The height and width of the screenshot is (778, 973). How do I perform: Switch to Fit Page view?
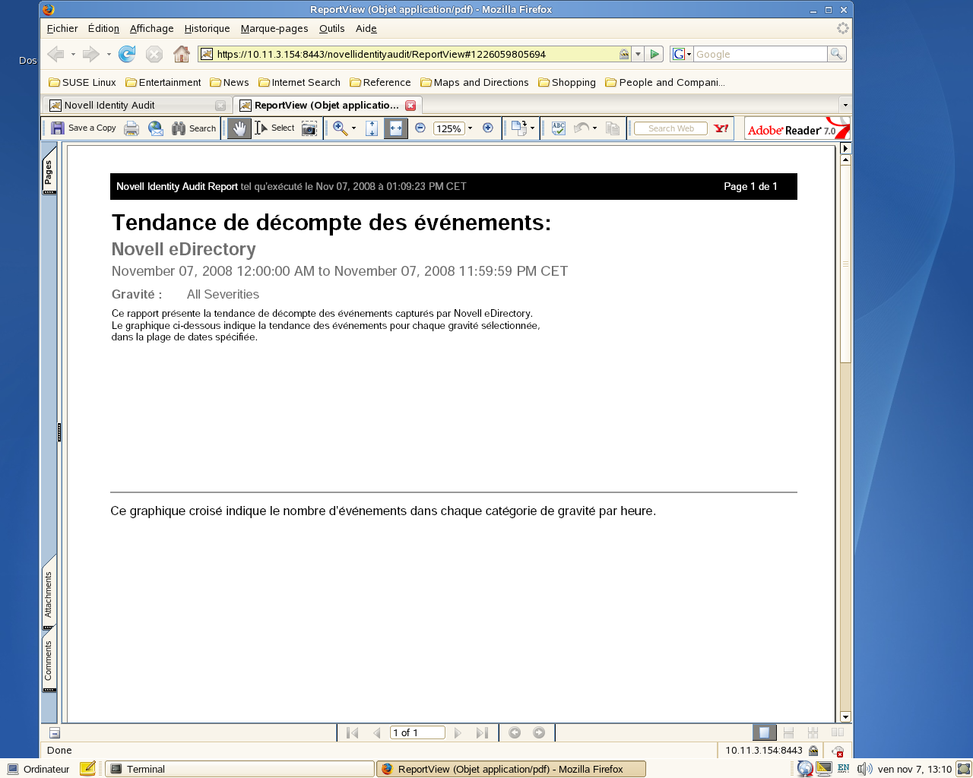click(x=372, y=128)
